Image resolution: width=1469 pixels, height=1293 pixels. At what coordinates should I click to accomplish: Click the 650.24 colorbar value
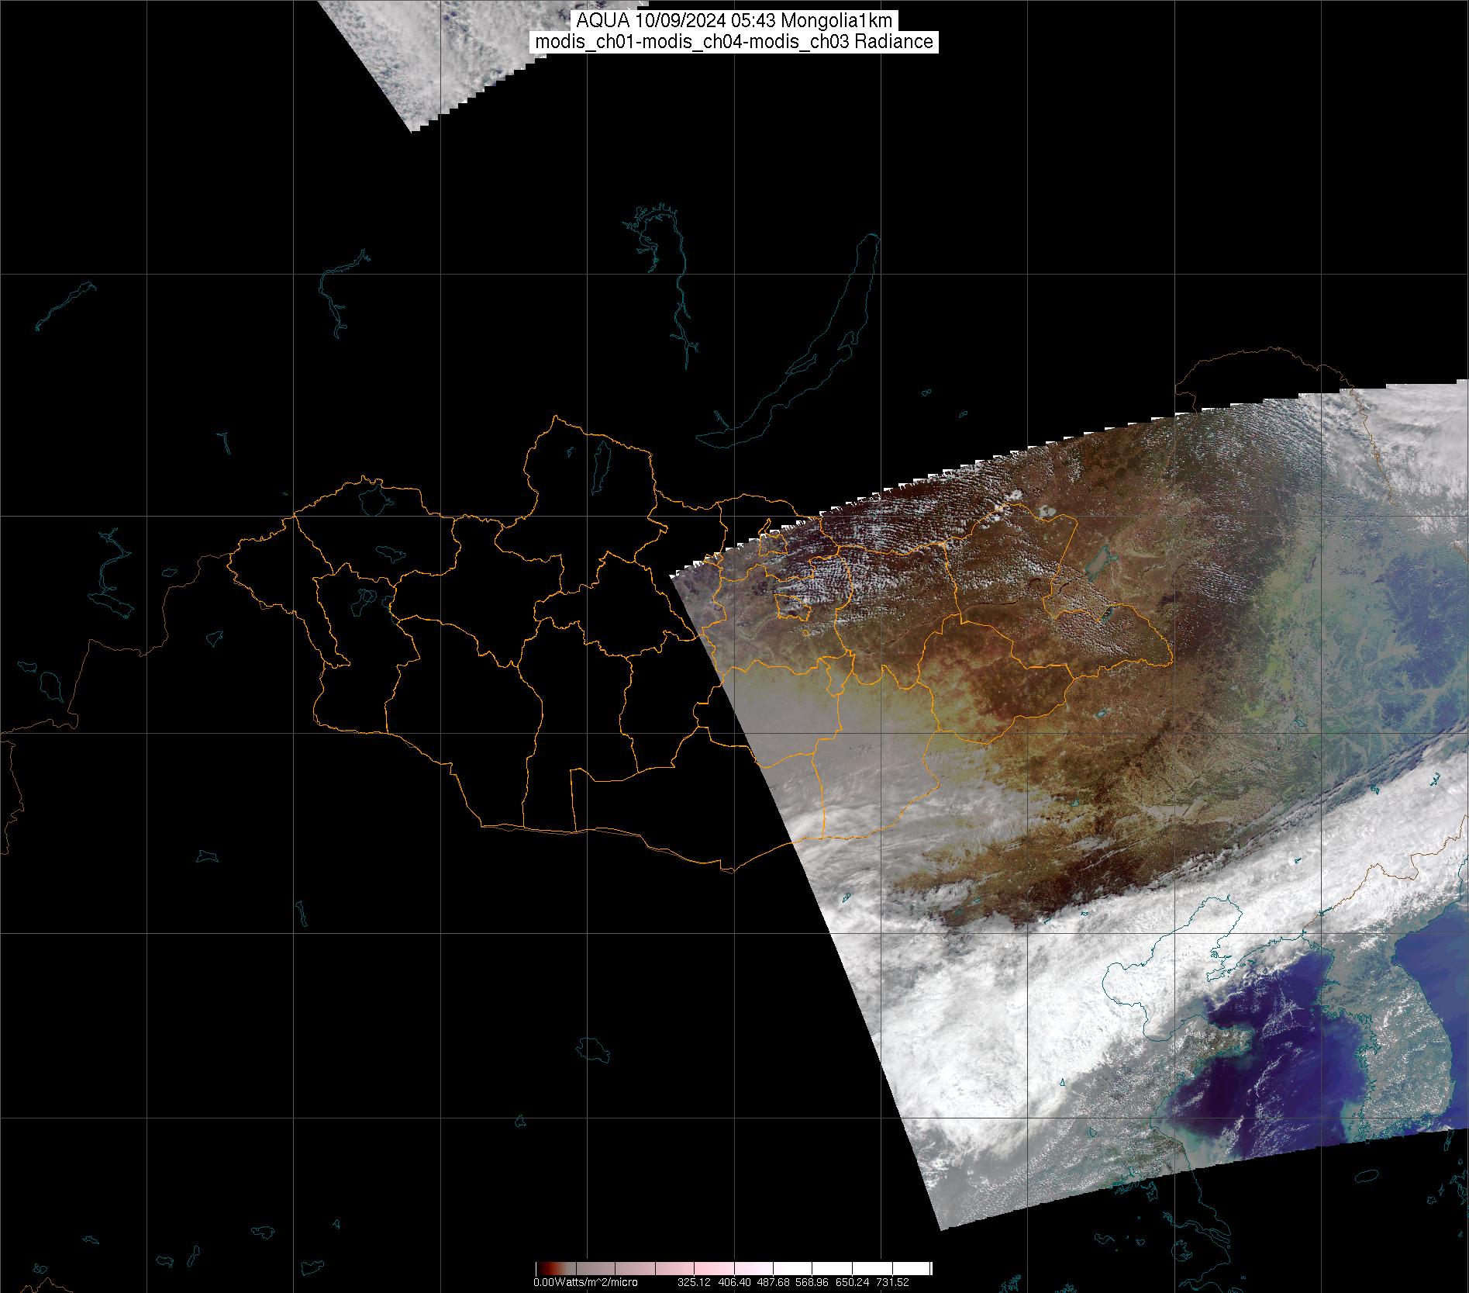tap(853, 1283)
